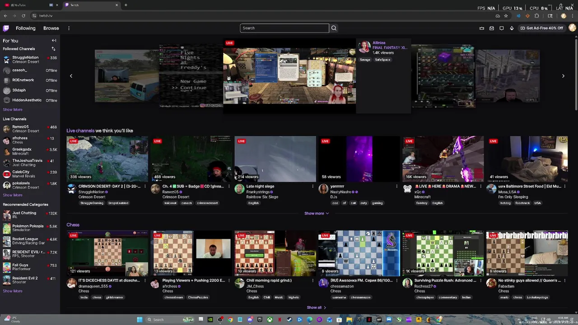Open the Browse menu item
The height and width of the screenshot is (325, 578).
click(x=51, y=28)
